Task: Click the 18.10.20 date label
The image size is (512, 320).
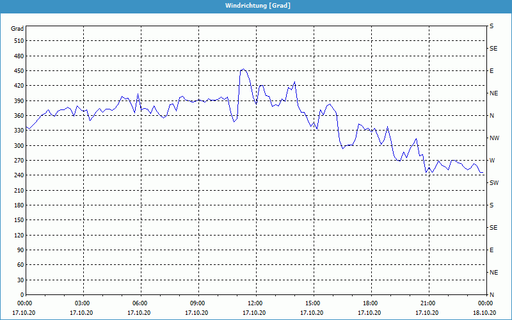Action: (x=484, y=312)
